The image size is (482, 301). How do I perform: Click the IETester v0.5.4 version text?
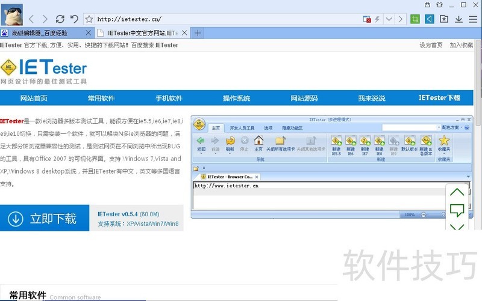pyautogui.click(x=117, y=214)
